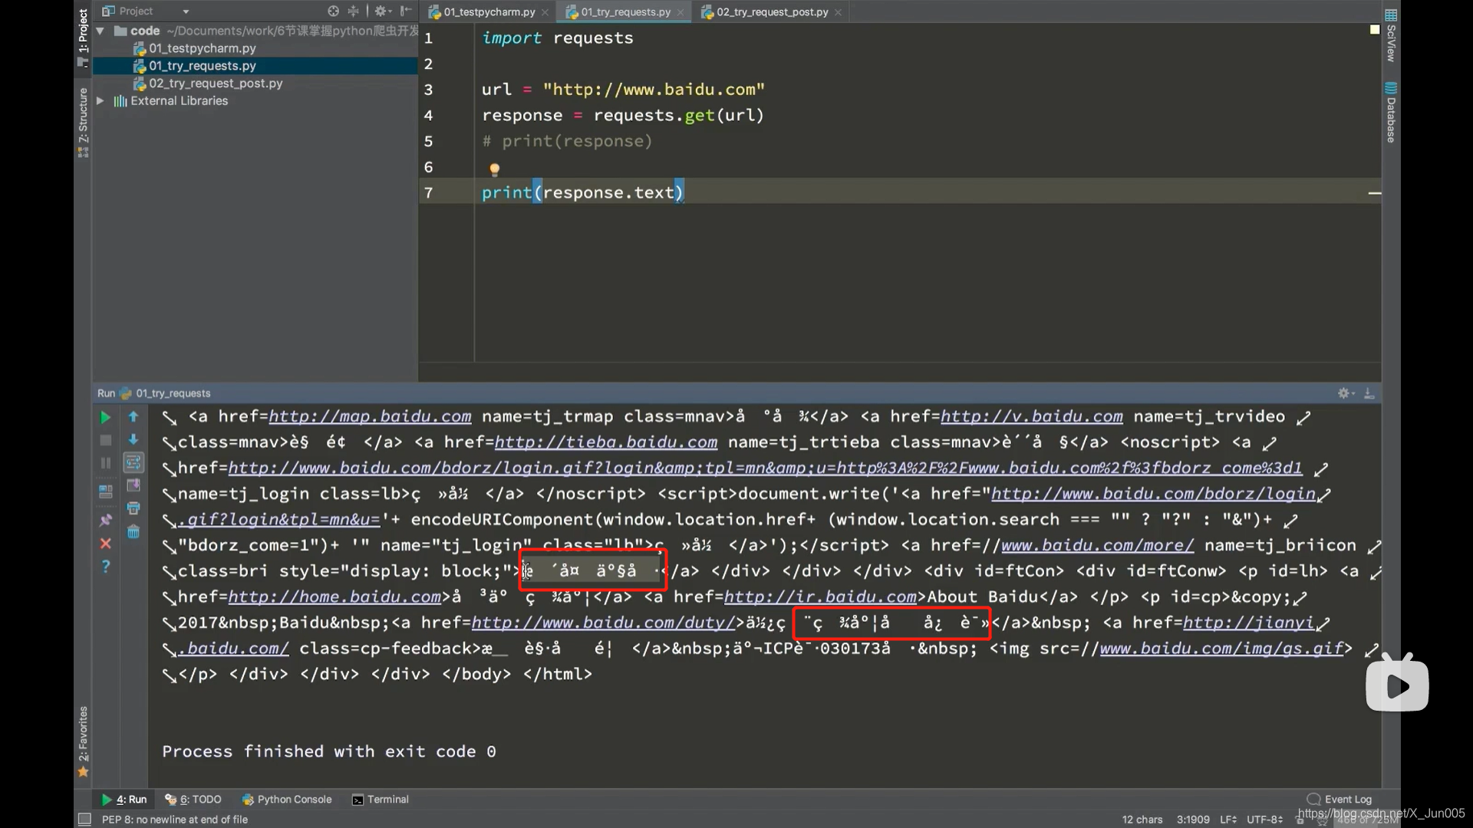Viewport: 1473px width, 828px height.
Task: Click line 7 print(response.text) in editor
Action: pyautogui.click(x=582, y=192)
